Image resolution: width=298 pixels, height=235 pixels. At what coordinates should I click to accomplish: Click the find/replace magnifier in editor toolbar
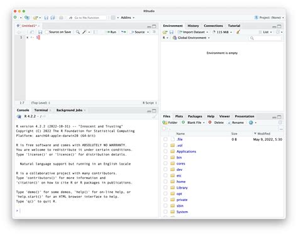coord(78,32)
